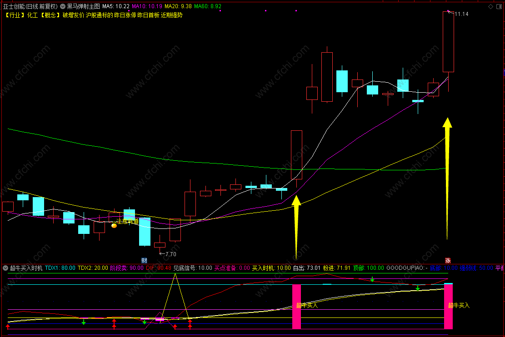Image resolution: width=505 pixels, height=337 pixels.
Task: Select the TDX2: 20.00 readout
Action: click(x=93, y=268)
